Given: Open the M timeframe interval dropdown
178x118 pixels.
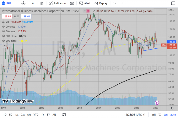Looking at the screenshot, I should (33, 3).
